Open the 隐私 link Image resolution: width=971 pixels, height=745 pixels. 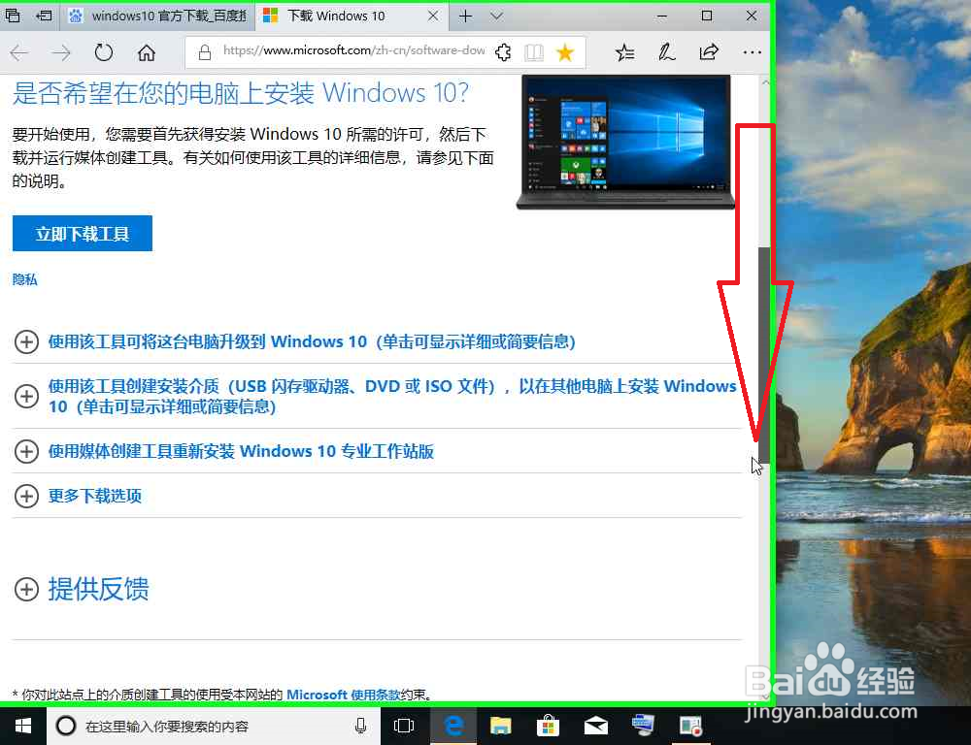tap(25, 279)
